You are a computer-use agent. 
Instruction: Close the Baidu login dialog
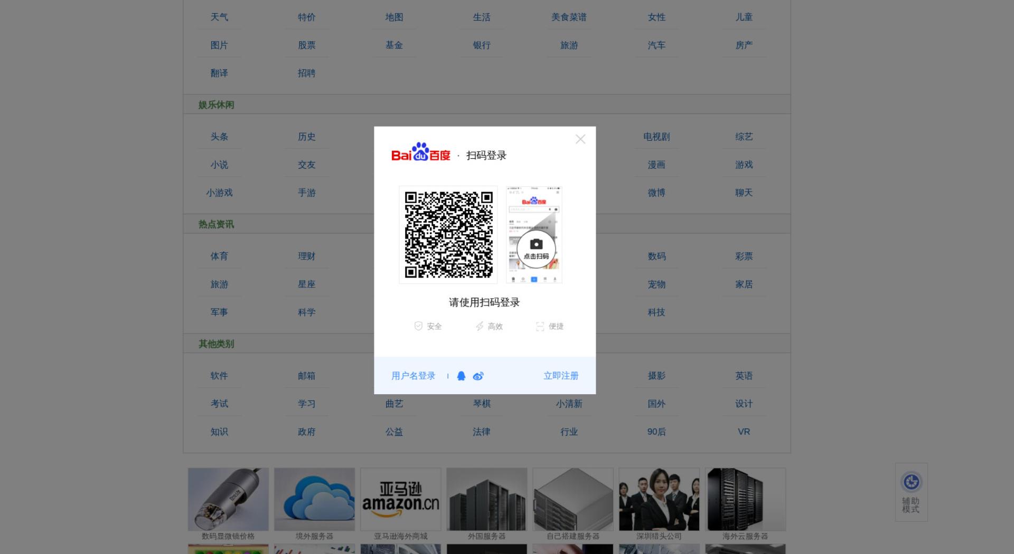580,139
